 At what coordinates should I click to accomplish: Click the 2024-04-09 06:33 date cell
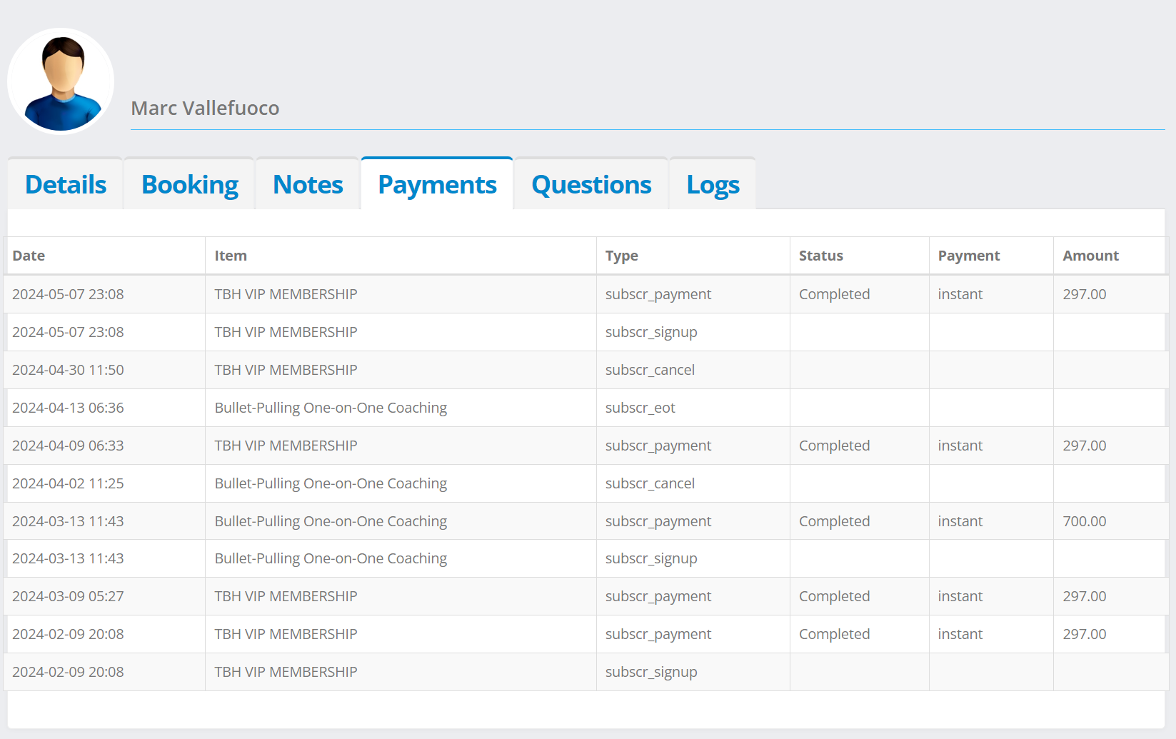68,446
